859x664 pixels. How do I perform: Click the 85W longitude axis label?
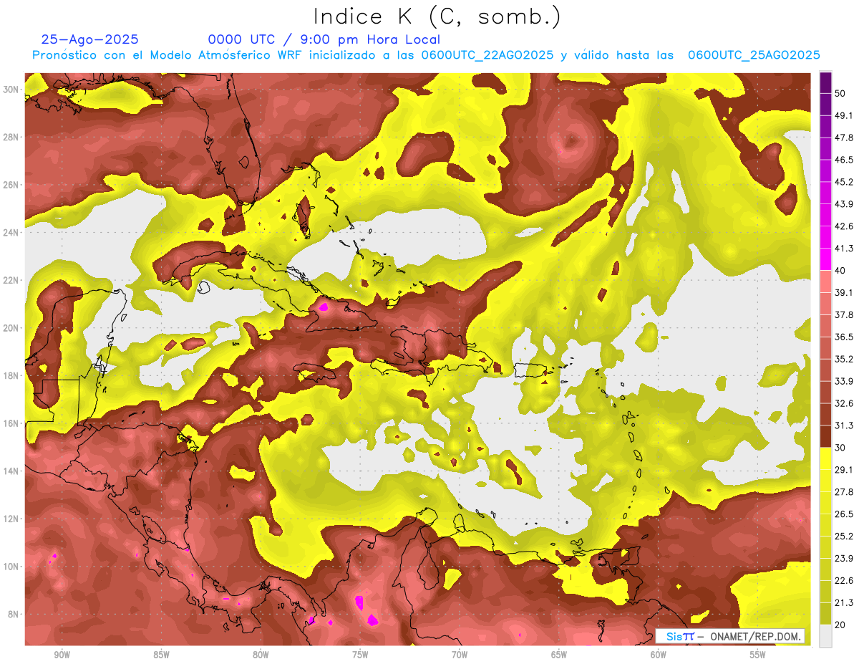pyautogui.click(x=161, y=655)
